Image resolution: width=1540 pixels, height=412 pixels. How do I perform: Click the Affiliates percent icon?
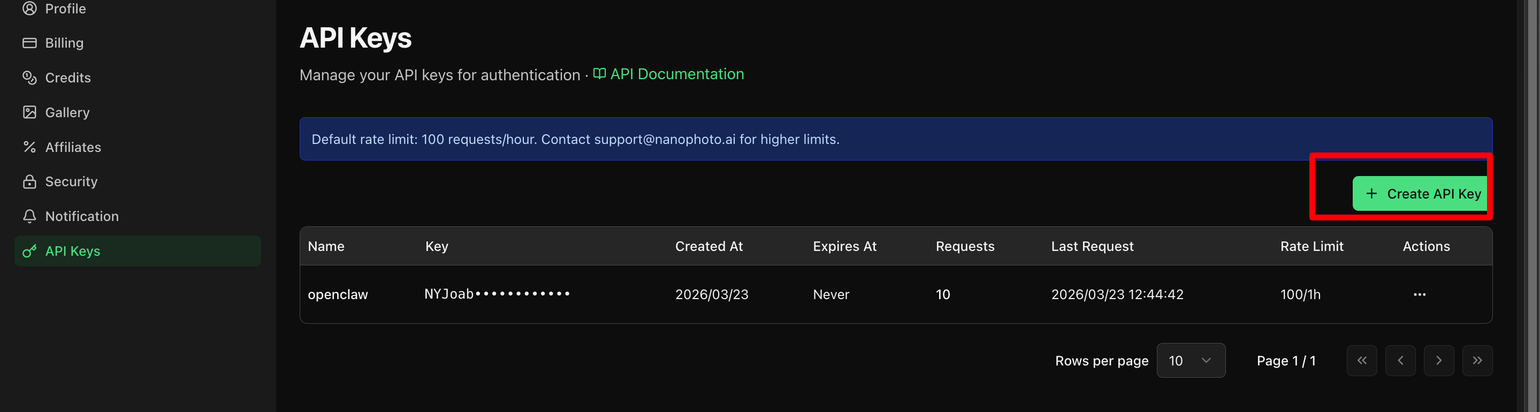pos(29,147)
